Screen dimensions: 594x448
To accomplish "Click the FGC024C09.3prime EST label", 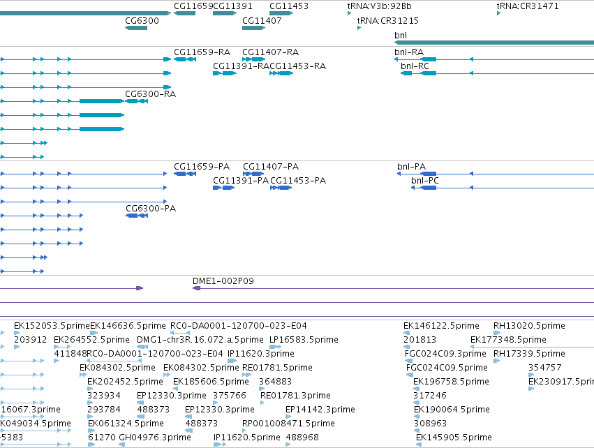I will pyautogui.click(x=445, y=354).
